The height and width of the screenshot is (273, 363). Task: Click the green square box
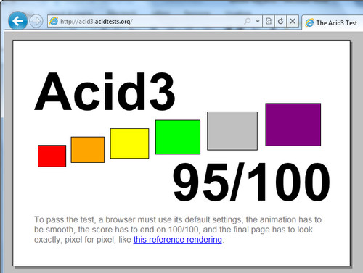click(178, 137)
